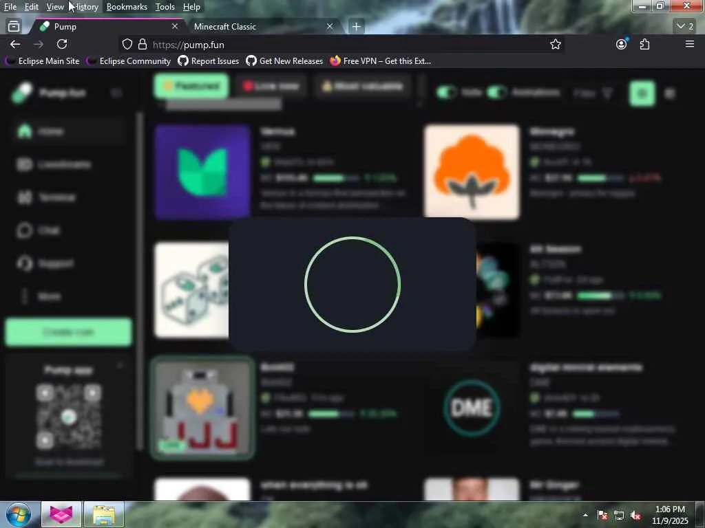Switch to green grid view button
The height and width of the screenshot is (528, 705).
642,93
